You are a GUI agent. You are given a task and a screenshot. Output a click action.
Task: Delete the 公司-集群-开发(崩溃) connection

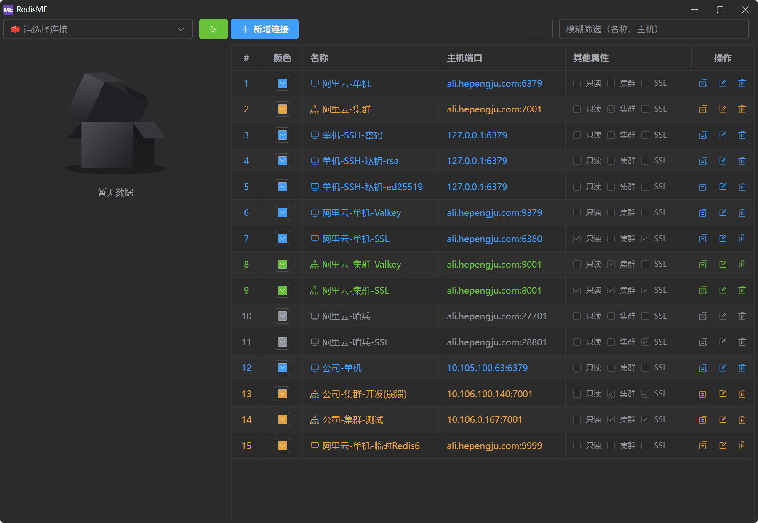tap(742, 394)
